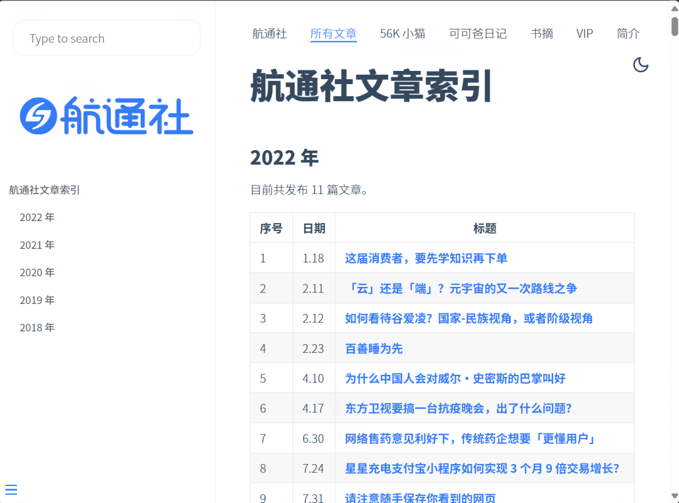This screenshot has height=503, width=679.
Task: Open 可可爸日记 from the top navigation
Action: (478, 34)
